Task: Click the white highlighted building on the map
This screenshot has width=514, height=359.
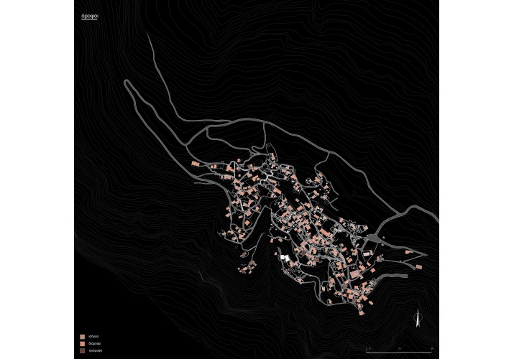Action: coord(284,258)
